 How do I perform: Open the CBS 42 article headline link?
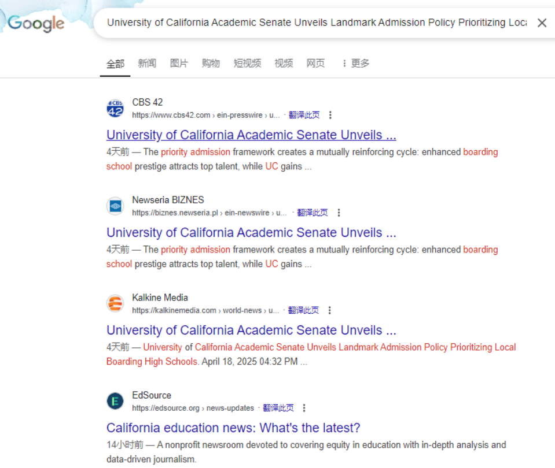click(251, 135)
